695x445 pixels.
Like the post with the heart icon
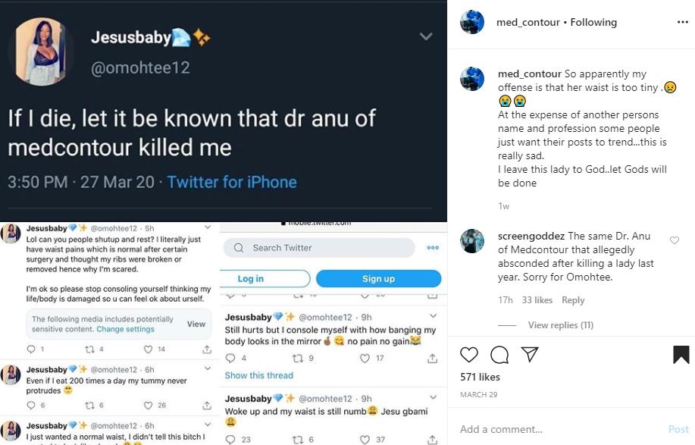click(x=469, y=355)
